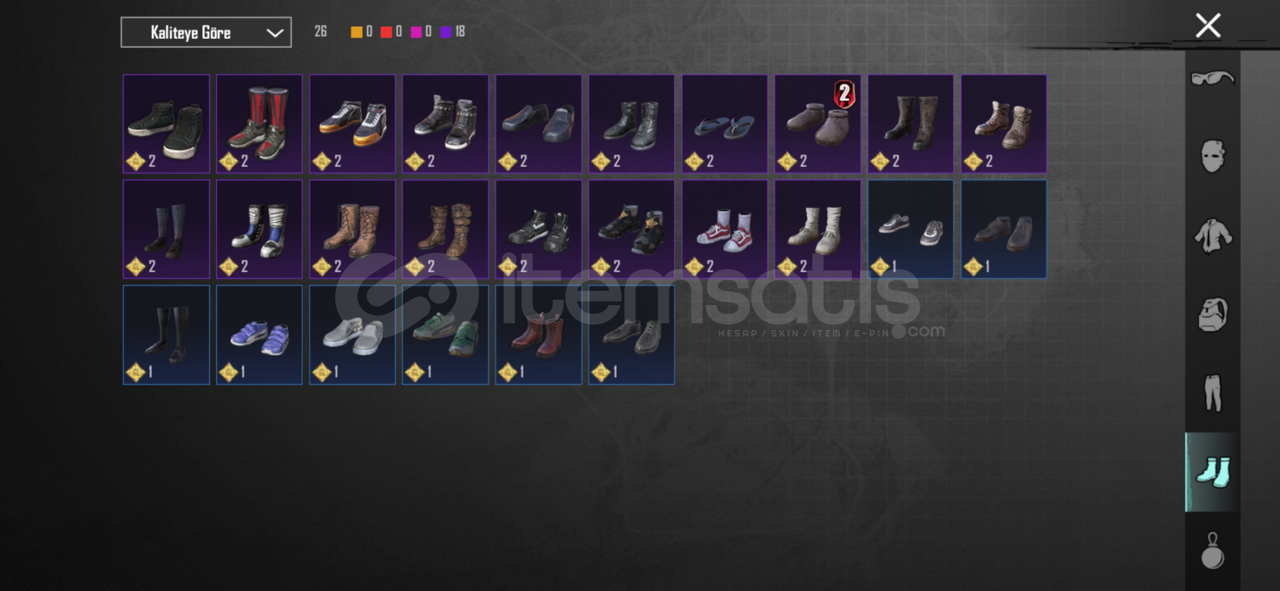Select the blue flip-flops item

pyautogui.click(x=725, y=124)
